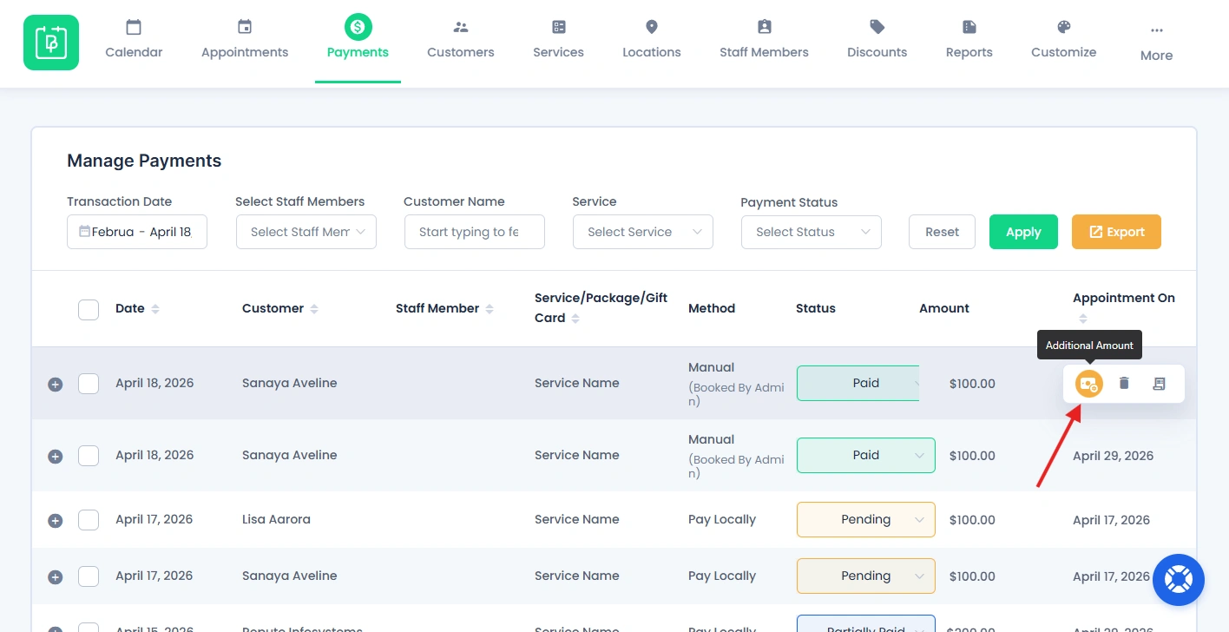This screenshot has width=1229, height=632.
Task: Expand the Sanaya Aveline April 17 row
Action: tap(55, 576)
